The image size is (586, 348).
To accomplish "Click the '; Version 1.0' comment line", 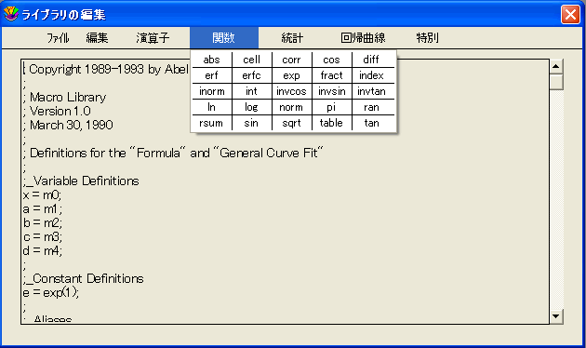I will tap(57, 111).
